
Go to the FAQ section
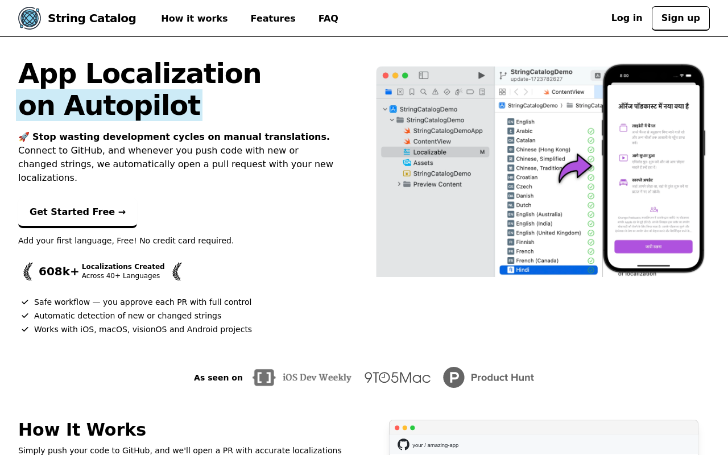[x=328, y=18]
